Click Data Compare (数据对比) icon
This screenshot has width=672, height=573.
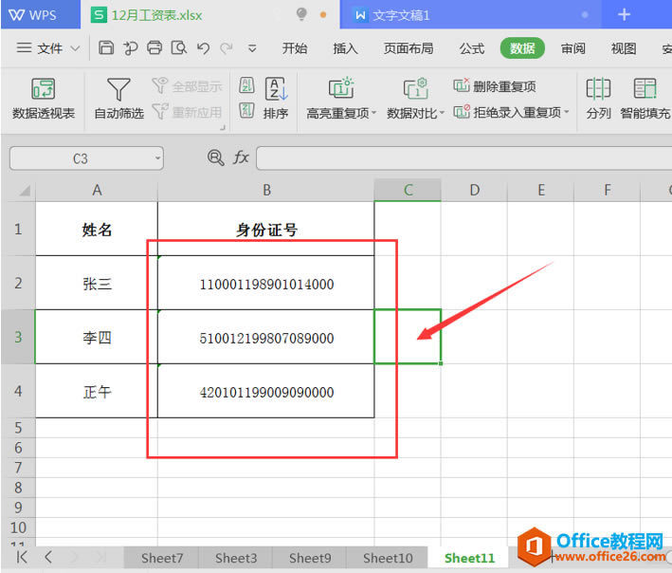pos(415,88)
